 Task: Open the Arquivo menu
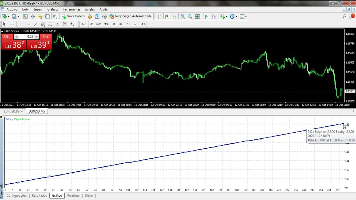[x=12, y=9]
